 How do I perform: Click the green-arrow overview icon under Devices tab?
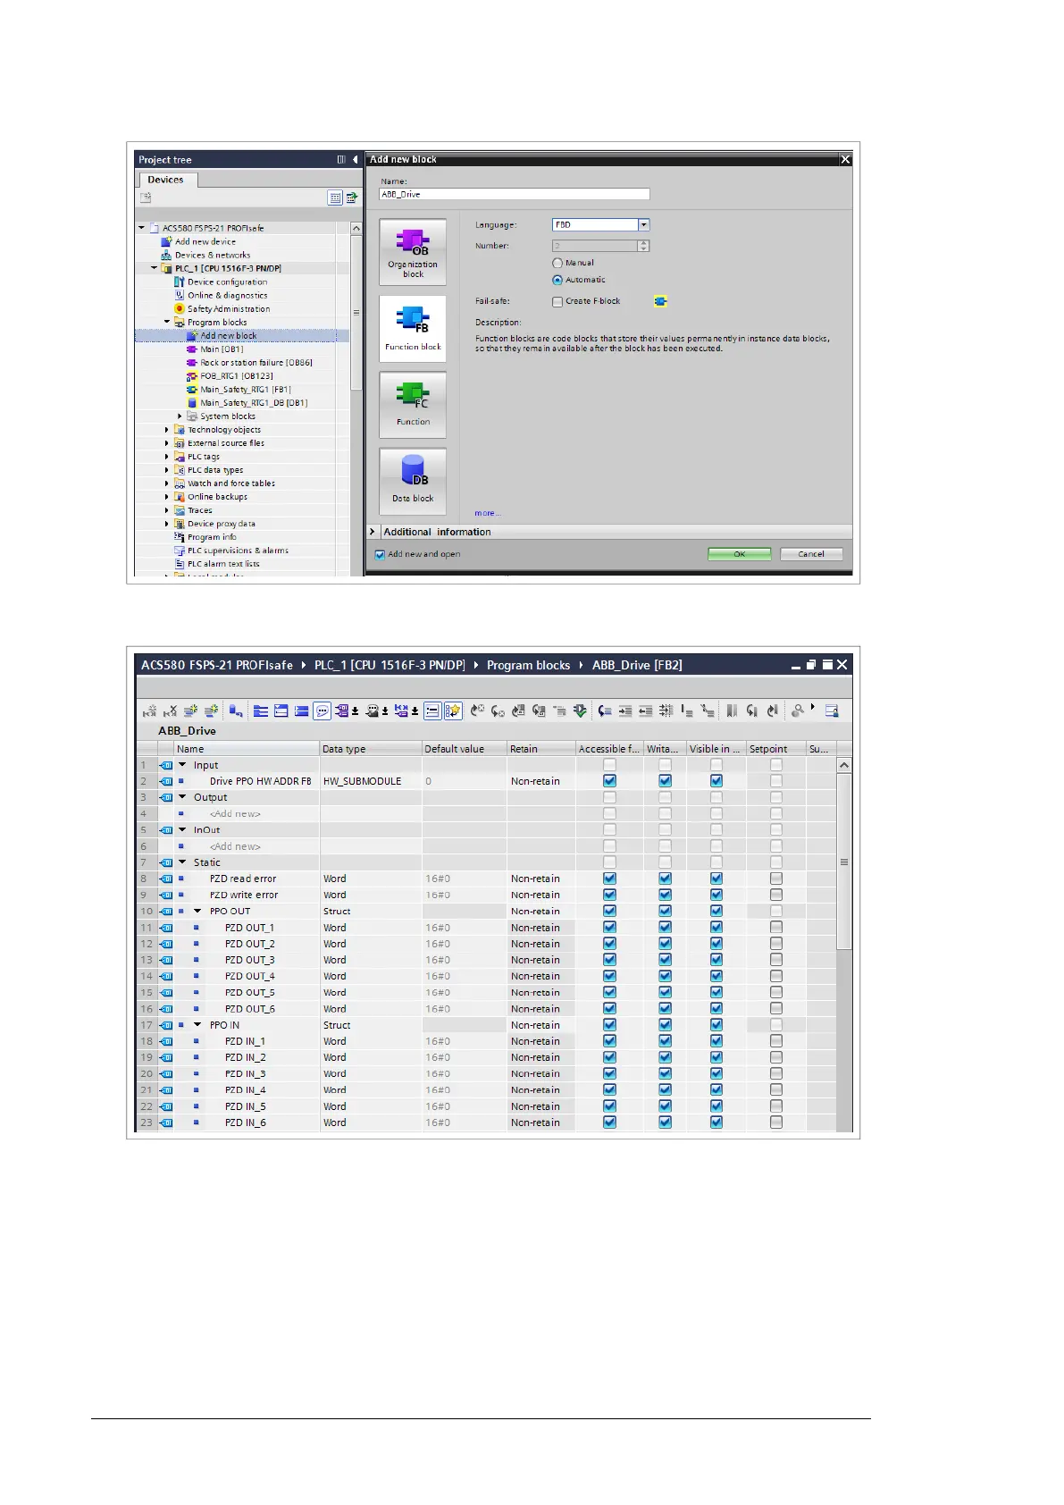point(352,198)
